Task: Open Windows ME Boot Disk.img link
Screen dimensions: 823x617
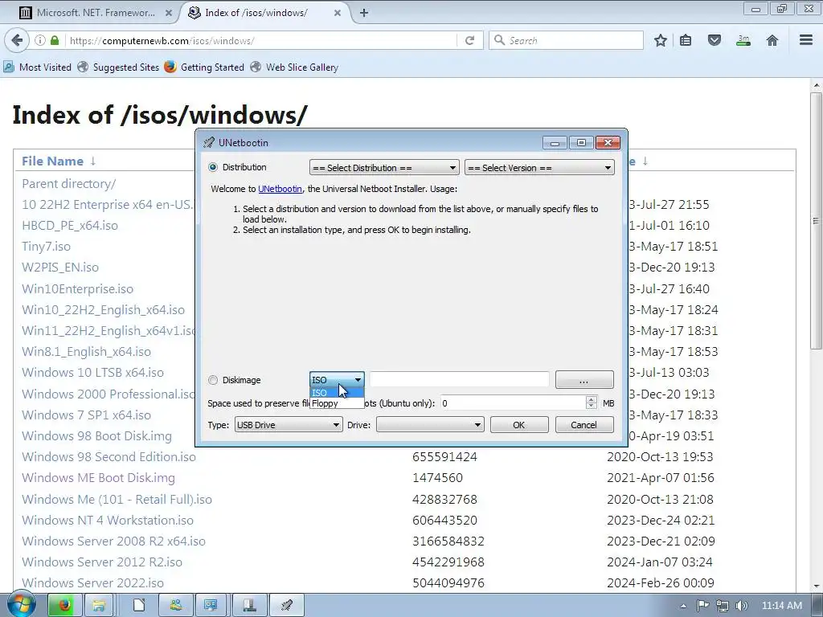Action: tap(98, 478)
